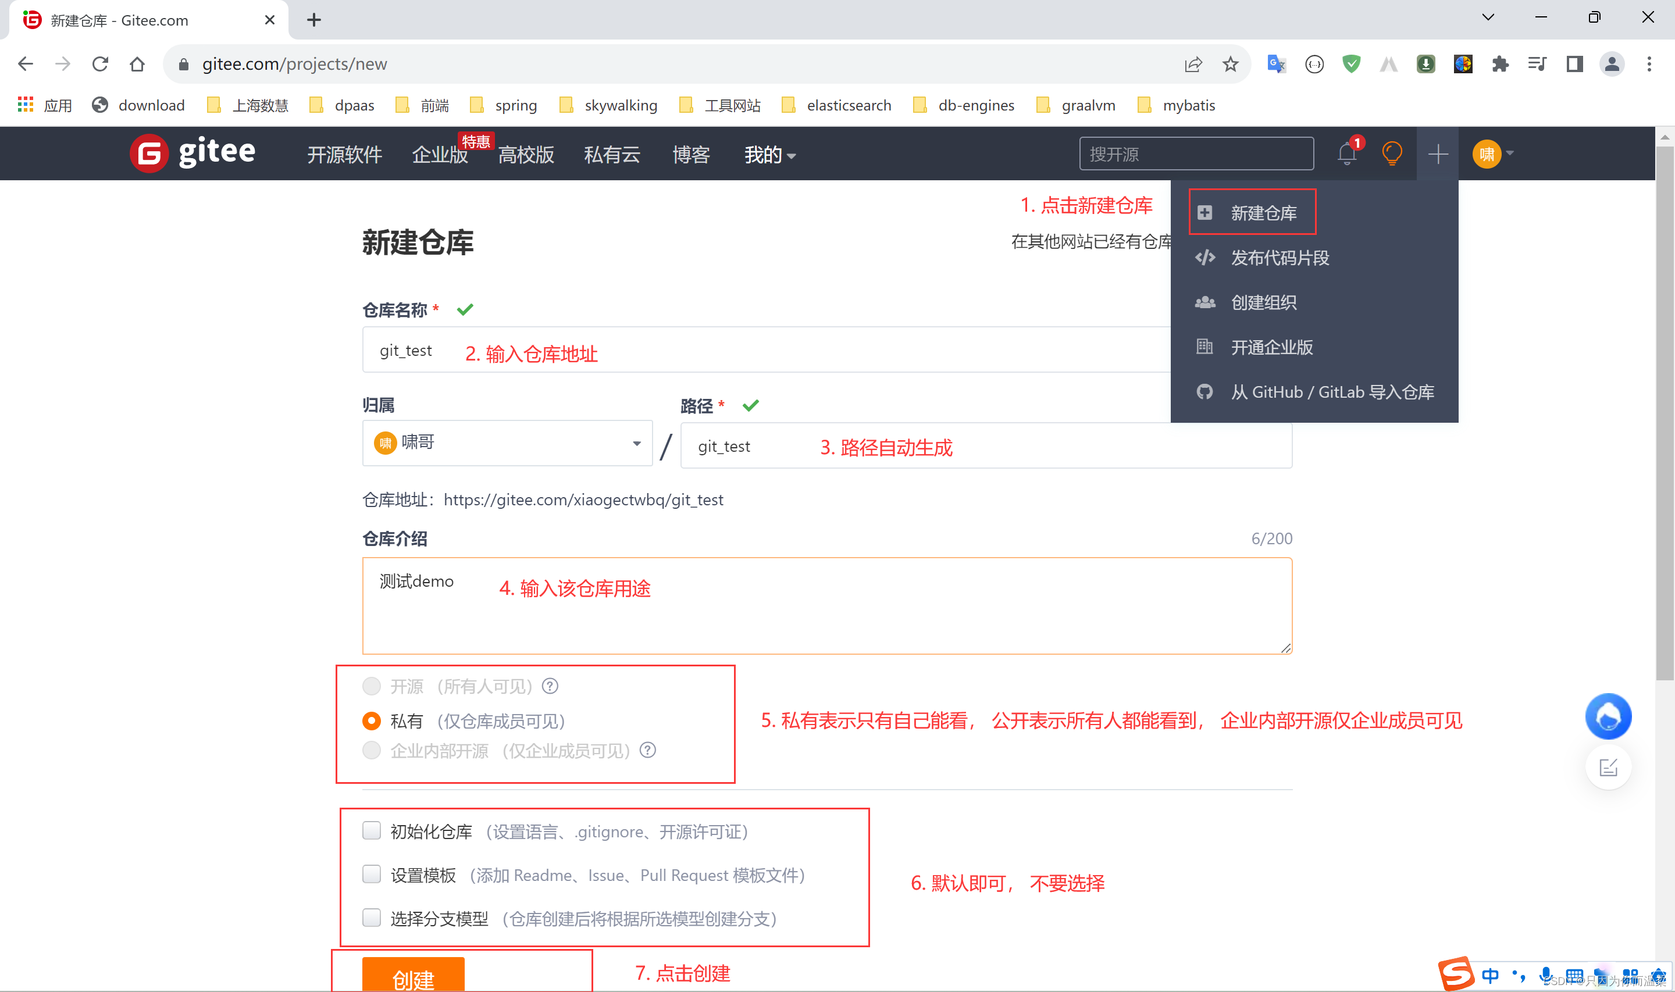Image resolution: width=1675 pixels, height=992 pixels.
Task: Expand the 归属 owner dropdown
Action: 507,443
